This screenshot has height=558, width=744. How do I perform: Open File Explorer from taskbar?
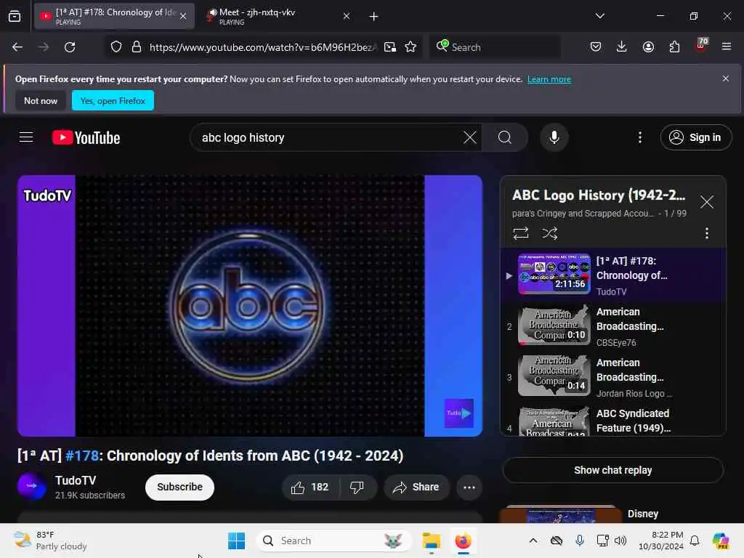[432, 541]
